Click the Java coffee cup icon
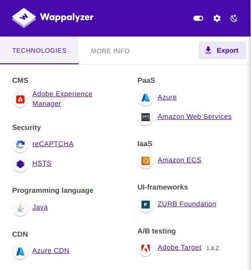 click(x=20, y=208)
